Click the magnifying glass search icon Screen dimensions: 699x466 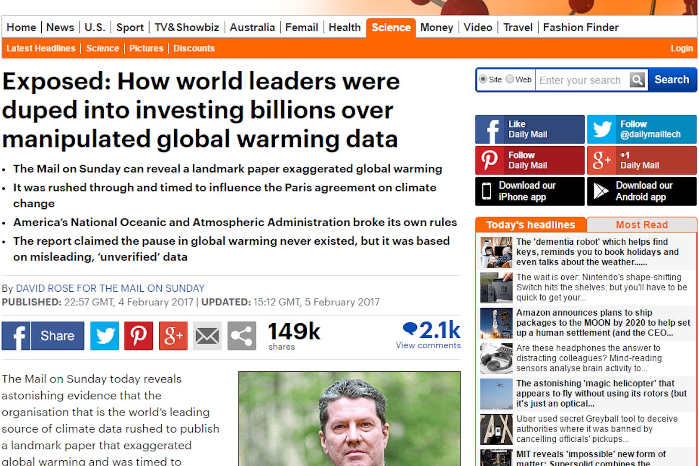638,80
